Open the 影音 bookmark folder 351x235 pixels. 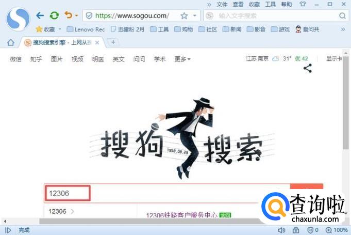click(256, 29)
